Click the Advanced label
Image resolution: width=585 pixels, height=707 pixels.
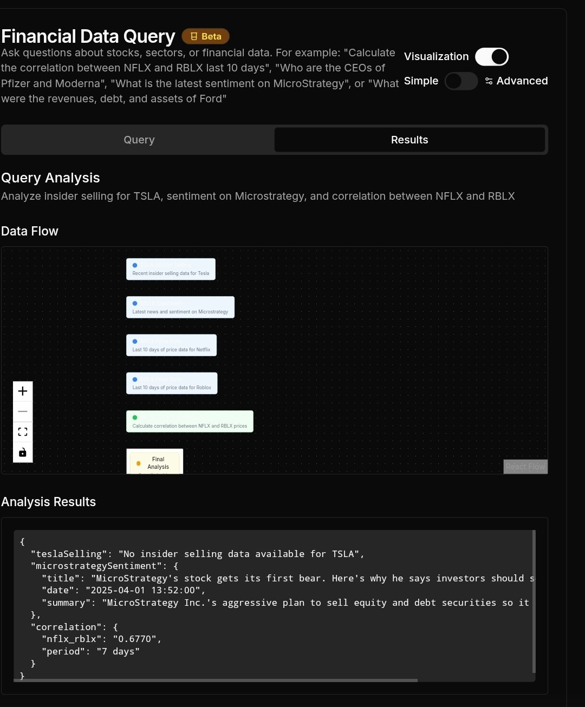pos(522,81)
